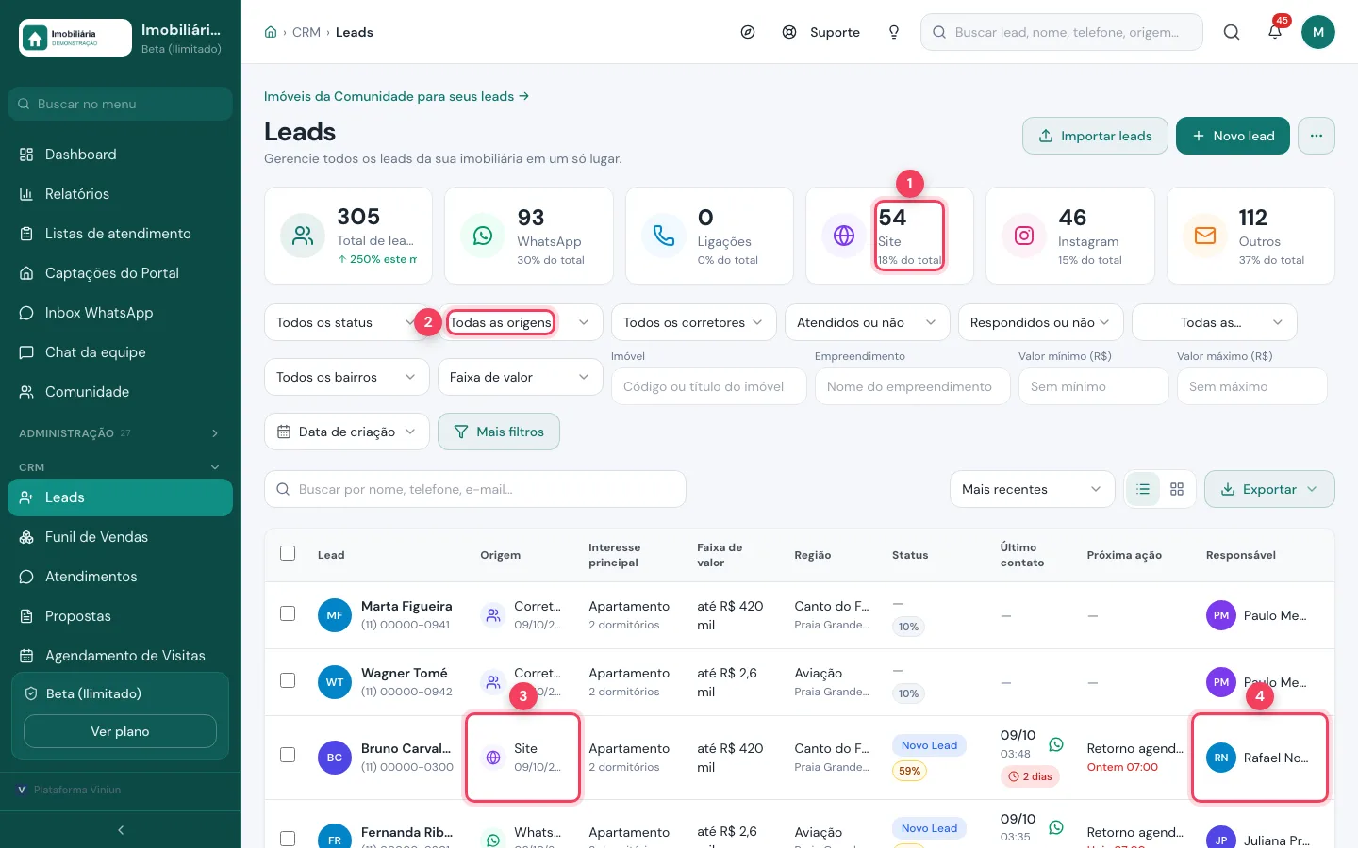Open the Atendidos ou não dropdown
Screen dimensions: 1358x848
point(868,322)
